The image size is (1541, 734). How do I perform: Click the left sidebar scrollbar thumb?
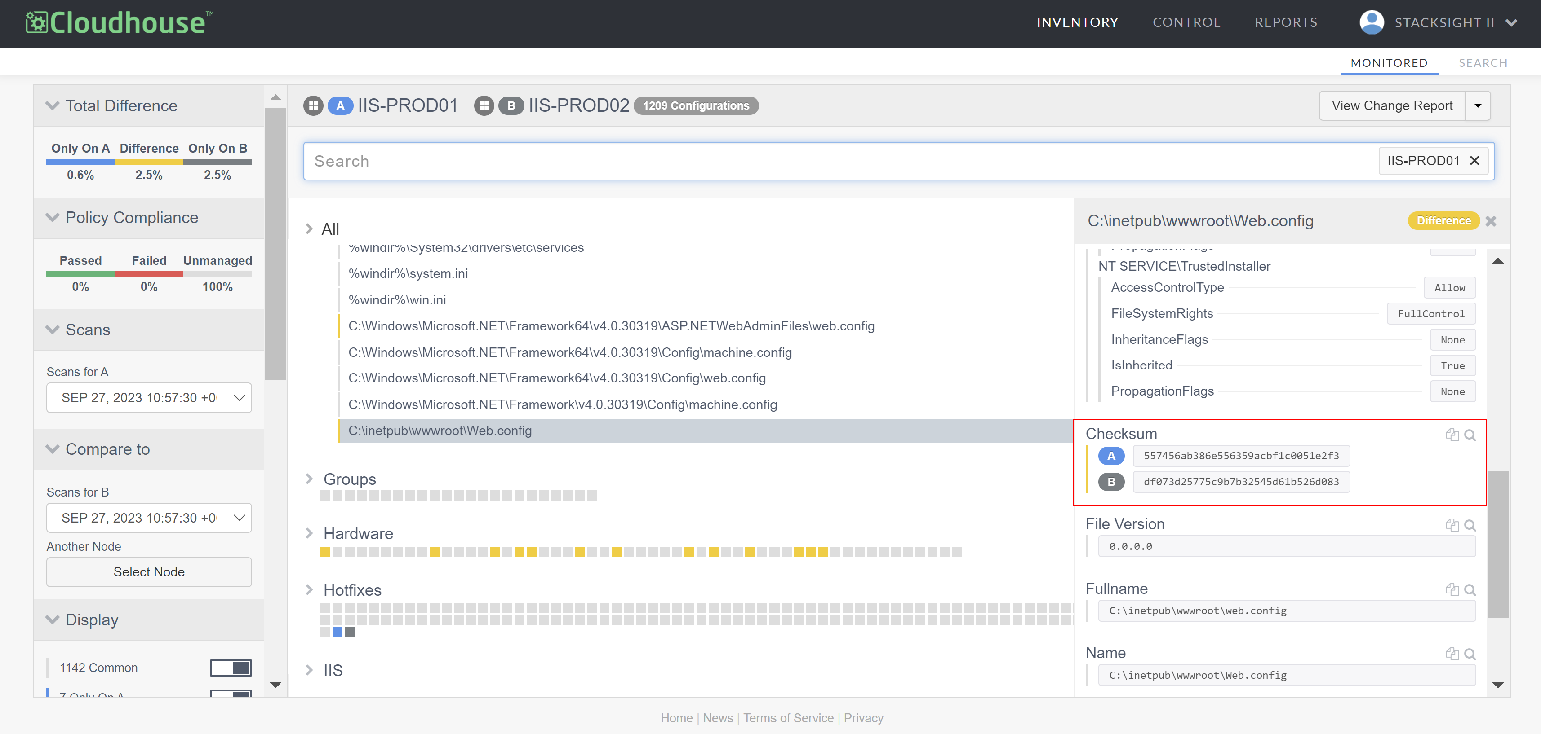pyautogui.click(x=275, y=243)
